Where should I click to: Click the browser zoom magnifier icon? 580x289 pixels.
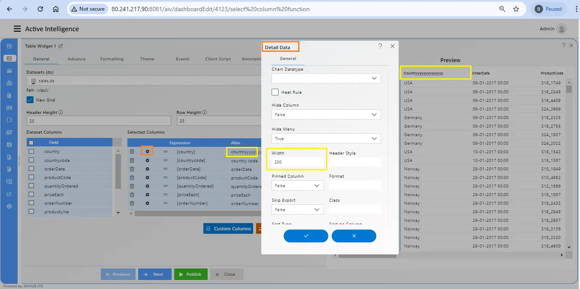tap(502, 9)
